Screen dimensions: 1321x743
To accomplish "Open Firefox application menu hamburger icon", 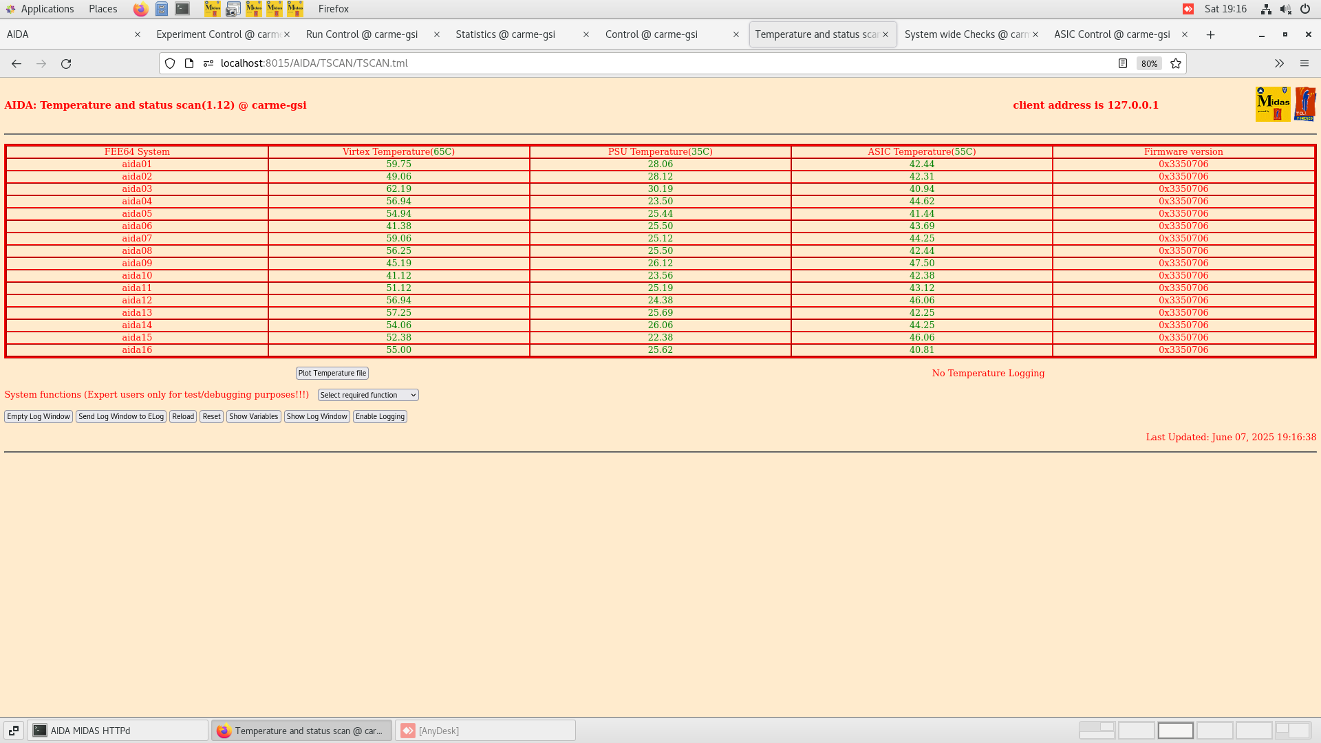I will point(1304,63).
